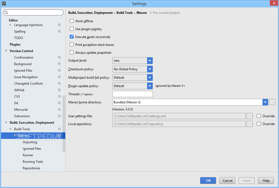Click the For current project icon in breadcrumb

[x=151, y=13]
